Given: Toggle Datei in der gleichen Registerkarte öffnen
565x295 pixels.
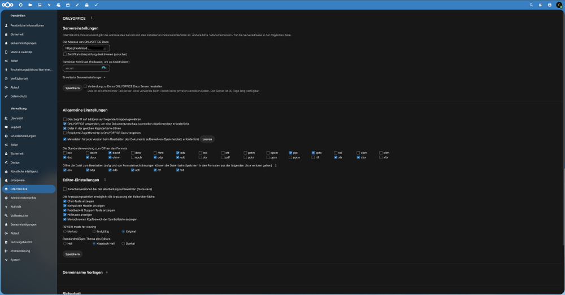Looking at the screenshot, I should (x=65, y=128).
